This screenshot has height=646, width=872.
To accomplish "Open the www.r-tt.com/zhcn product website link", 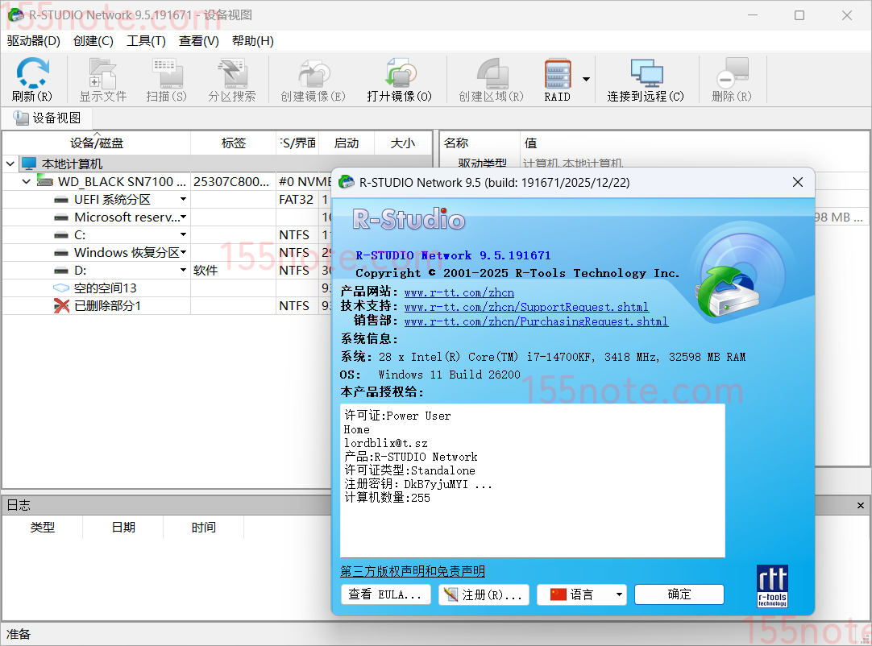I will 459,292.
